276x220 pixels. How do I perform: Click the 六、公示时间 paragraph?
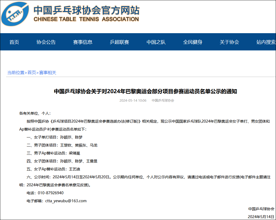click(145, 181)
